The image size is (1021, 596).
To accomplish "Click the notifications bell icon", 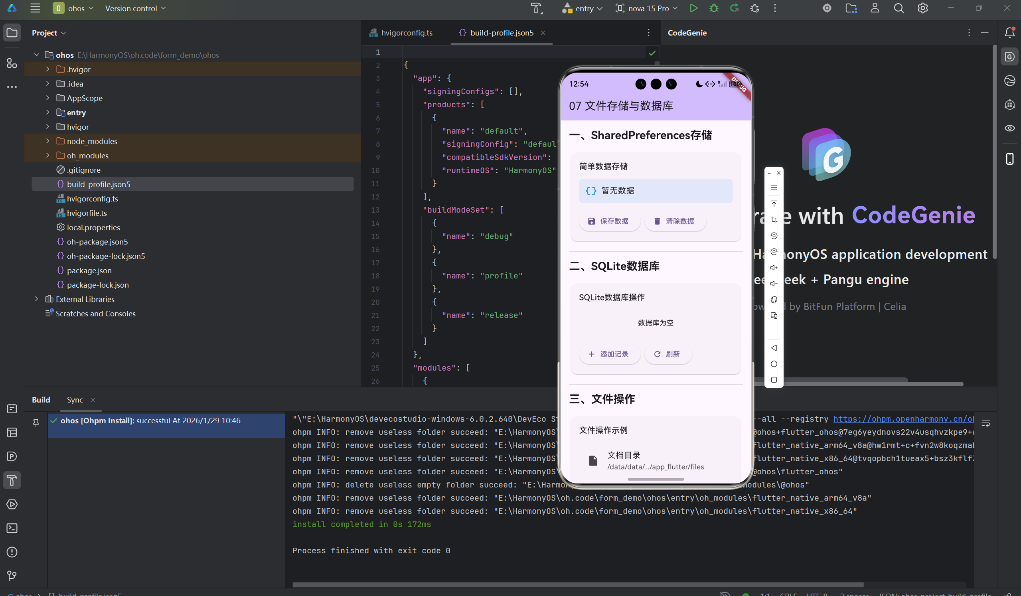I will click(x=1010, y=32).
